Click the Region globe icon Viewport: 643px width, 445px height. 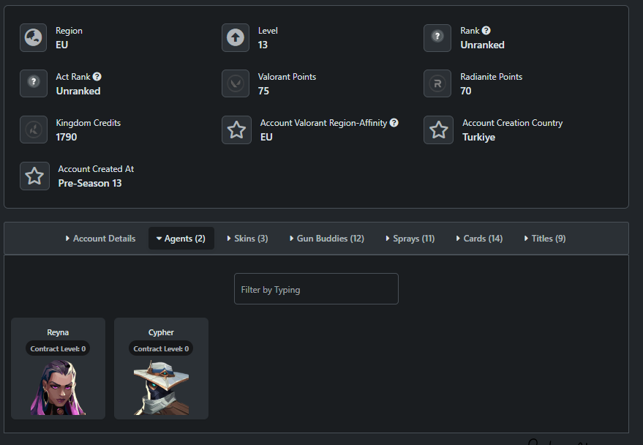click(x=34, y=38)
